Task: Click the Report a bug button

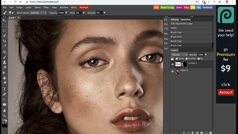Action: (x=167, y=7)
